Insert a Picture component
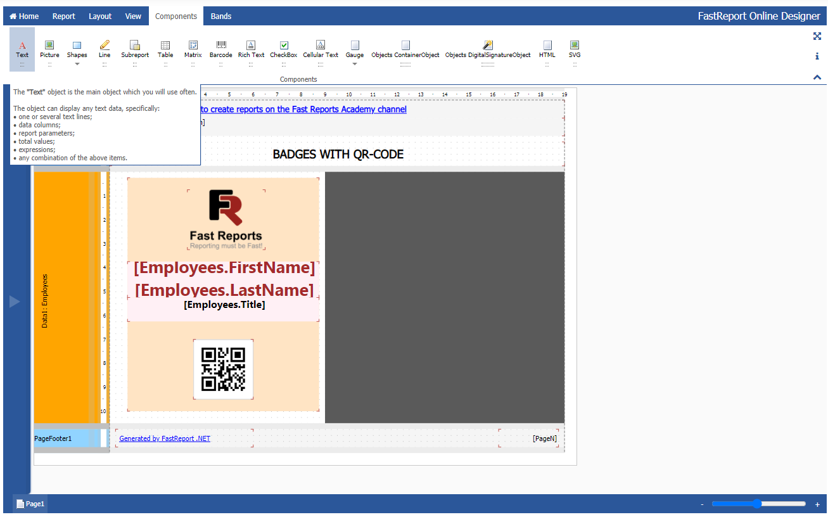 point(49,49)
